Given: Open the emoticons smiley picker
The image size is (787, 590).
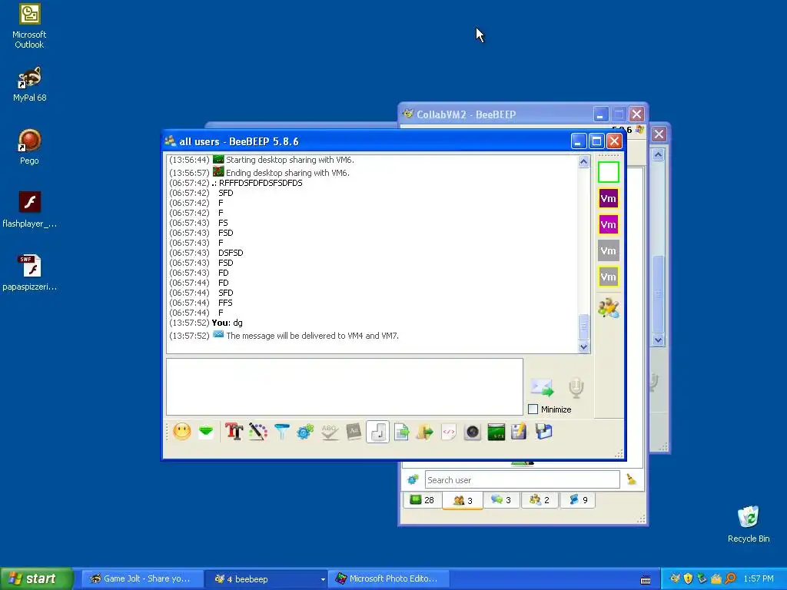Looking at the screenshot, I should click(x=182, y=432).
